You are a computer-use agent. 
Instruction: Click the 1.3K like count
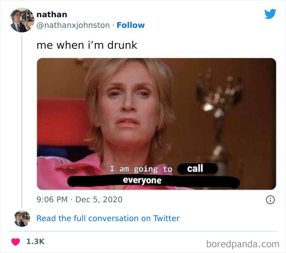pos(35,242)
